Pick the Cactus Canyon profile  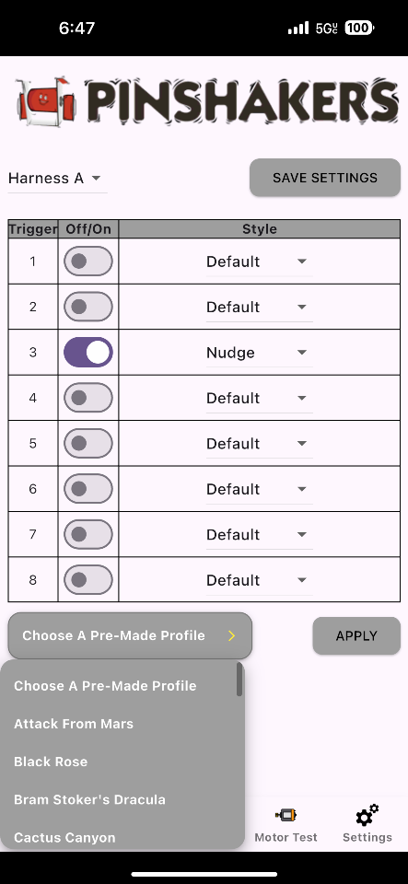tap(64, 838)
